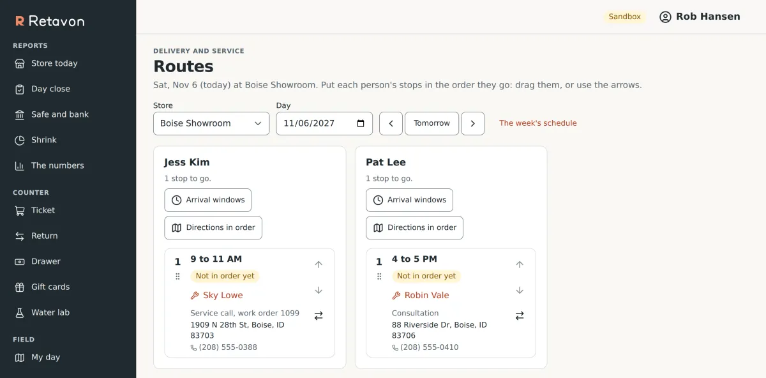Click the user avatar icon beside Rob Hansen
This screenshot has width=766, height=378.
tap(666, 17)
